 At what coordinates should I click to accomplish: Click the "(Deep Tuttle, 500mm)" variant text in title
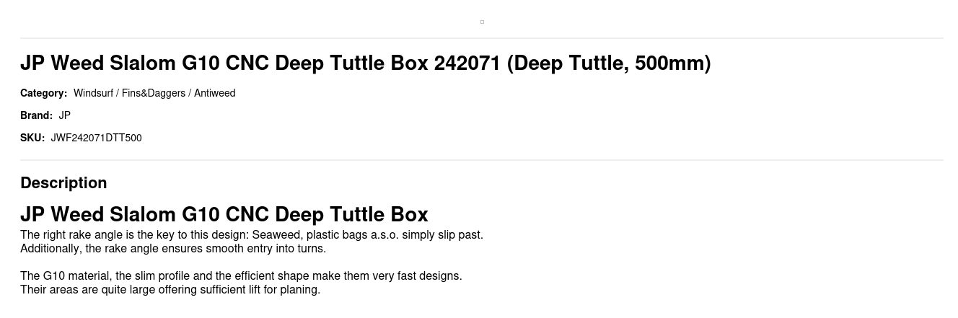(609, 63)
